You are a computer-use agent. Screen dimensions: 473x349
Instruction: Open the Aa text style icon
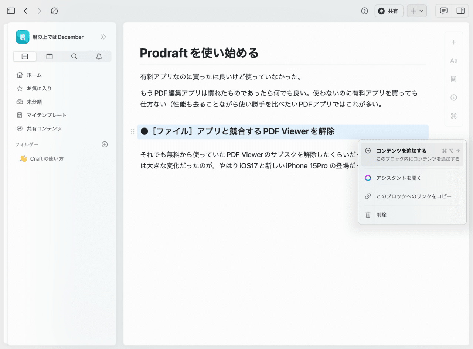[x=454, y=61]
